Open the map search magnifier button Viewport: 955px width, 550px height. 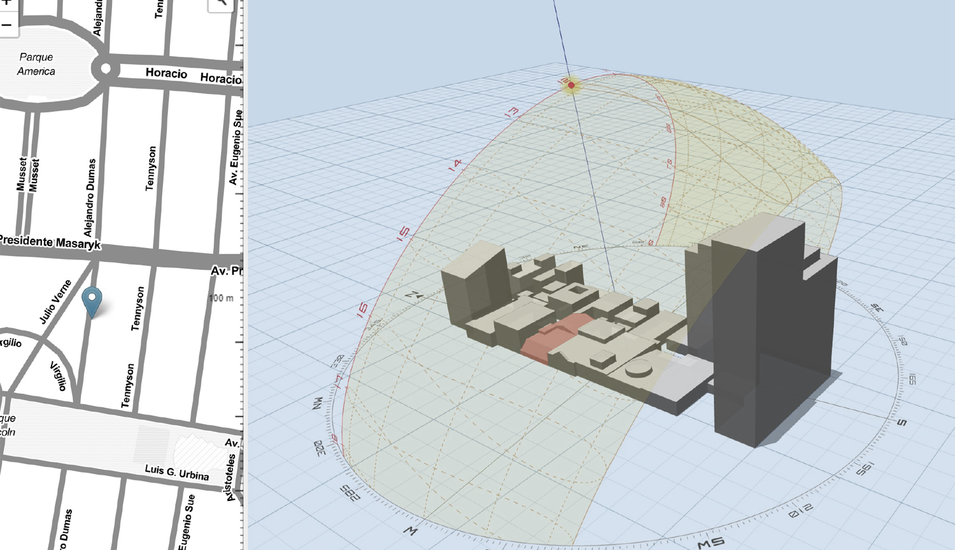[x=220, y=3]
